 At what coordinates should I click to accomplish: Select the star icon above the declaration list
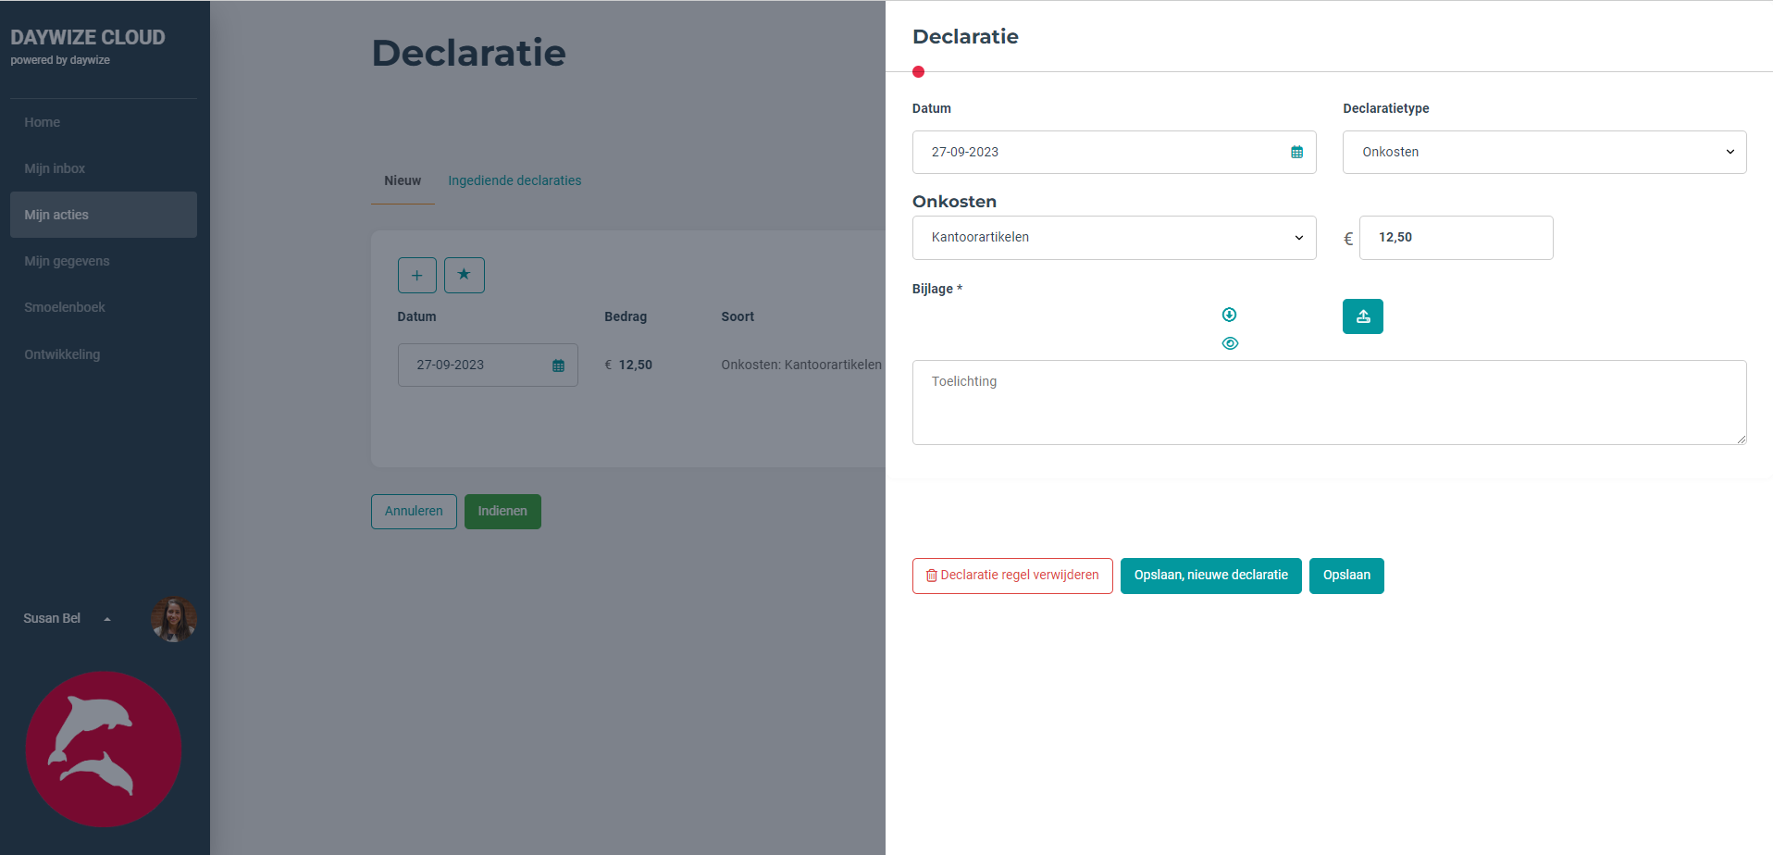pos(464,275)
